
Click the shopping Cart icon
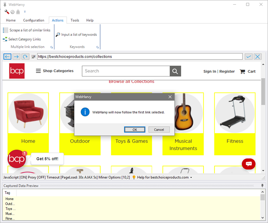point(242,71)
